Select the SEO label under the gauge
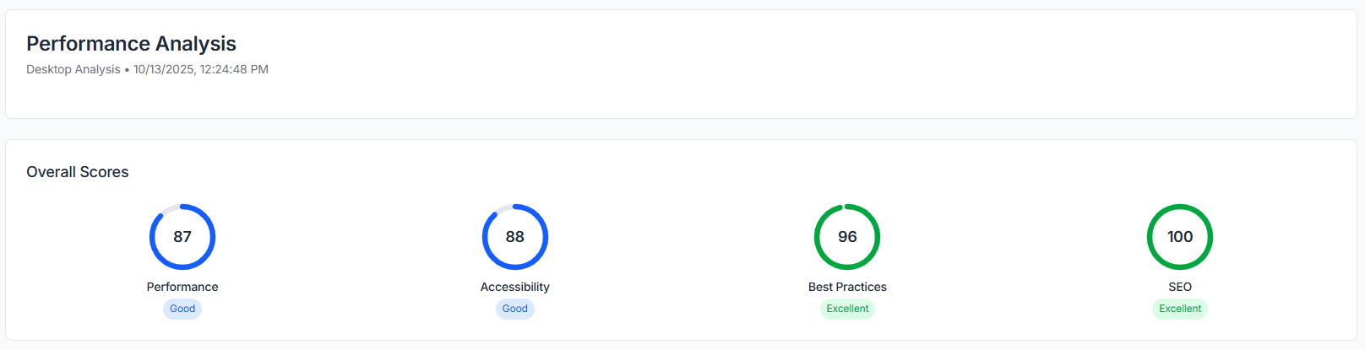 click(1180, 287)
